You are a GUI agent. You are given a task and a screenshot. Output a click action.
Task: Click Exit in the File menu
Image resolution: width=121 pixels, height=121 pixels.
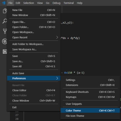(x=33, y=107)
